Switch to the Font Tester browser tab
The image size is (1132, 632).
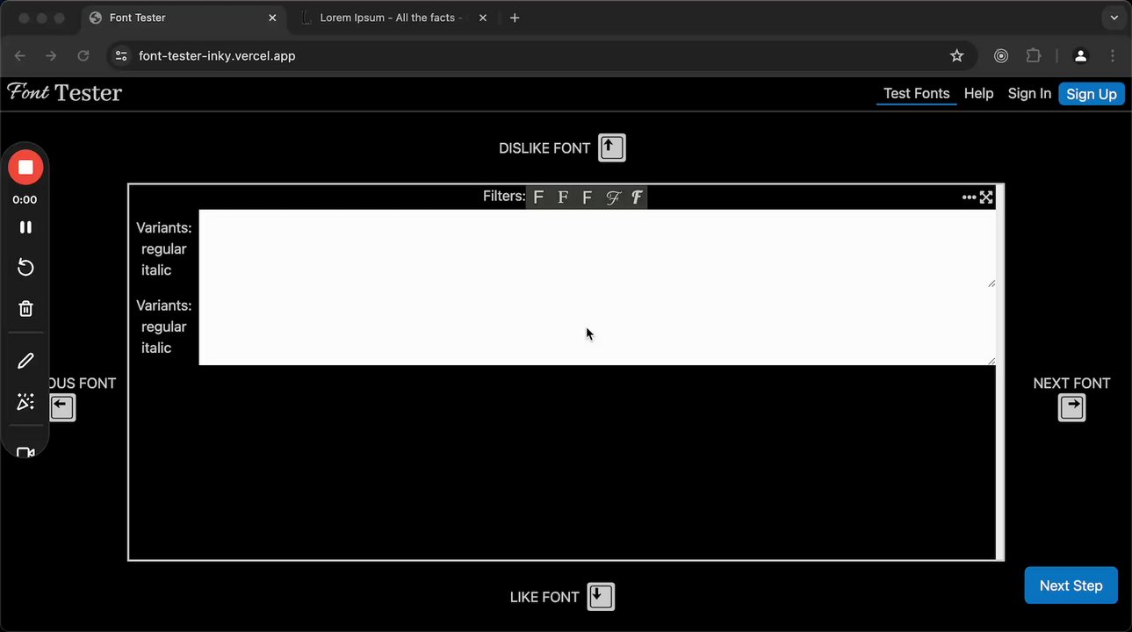[184, 18]
